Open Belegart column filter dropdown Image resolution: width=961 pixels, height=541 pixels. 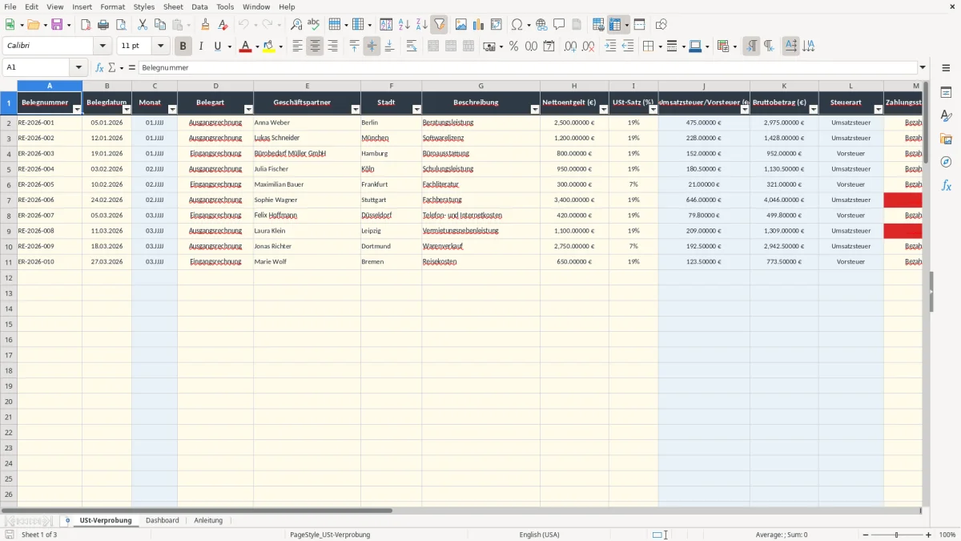pos(248,110)
